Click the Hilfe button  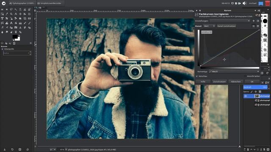click(x=203, y=81)
